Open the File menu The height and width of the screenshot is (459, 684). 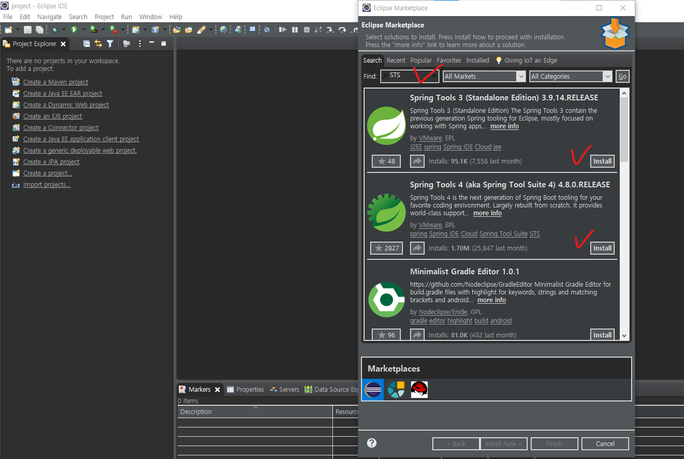[8, 17]
